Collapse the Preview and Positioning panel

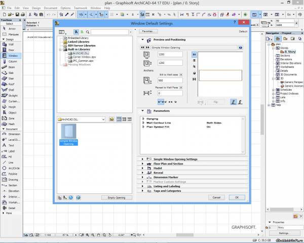(x=142, y=39)
